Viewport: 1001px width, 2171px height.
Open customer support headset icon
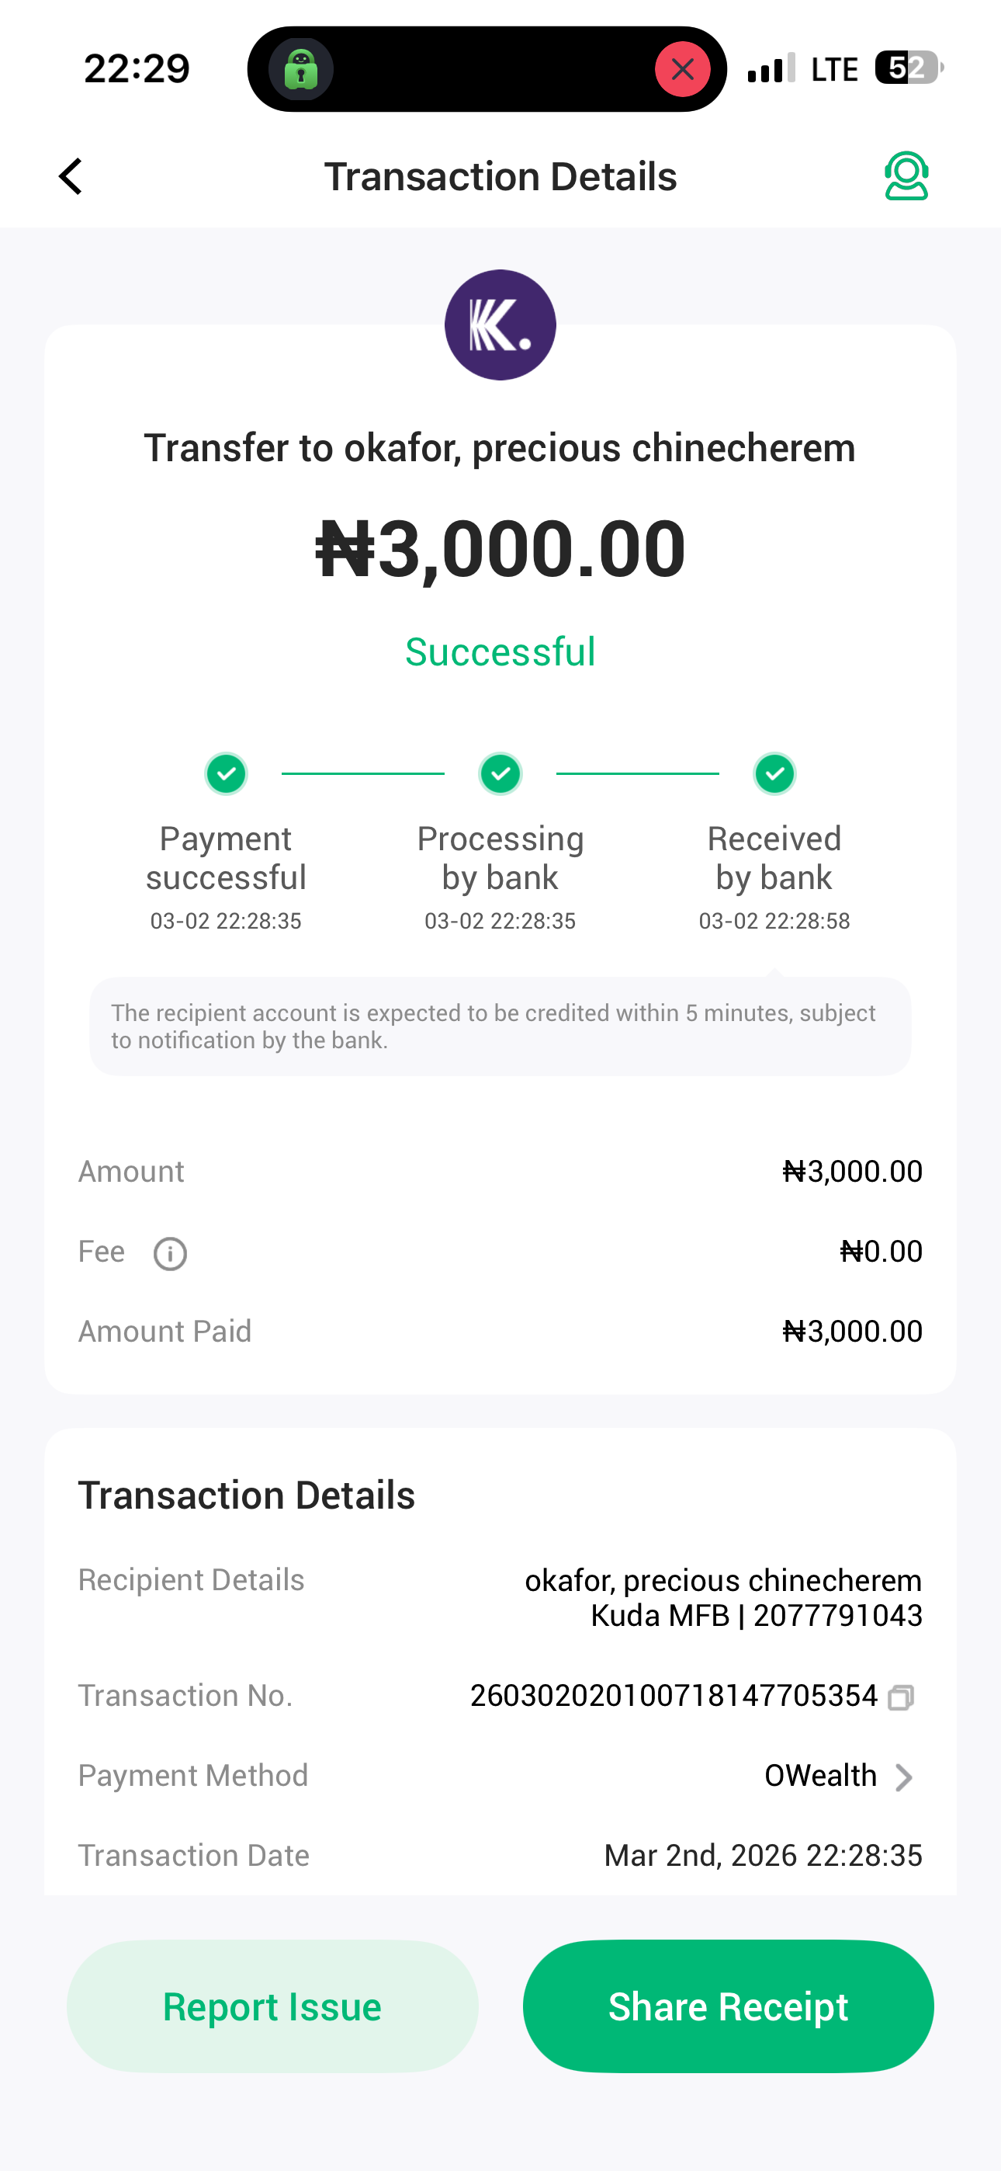906,176
